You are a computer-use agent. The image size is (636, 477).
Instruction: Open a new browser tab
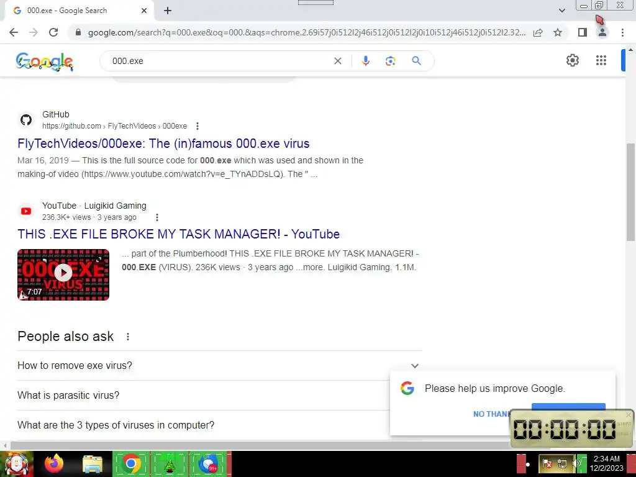point(168,11)
